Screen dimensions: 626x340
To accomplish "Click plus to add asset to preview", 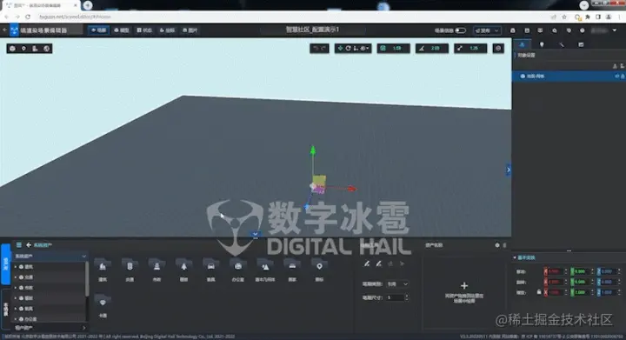I will pyautogui.click(x=464, y=286).
